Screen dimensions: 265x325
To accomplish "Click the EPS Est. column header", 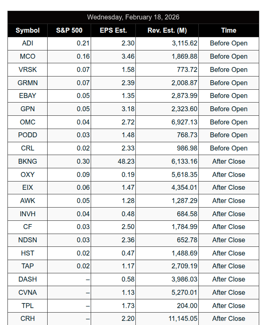I will [113, 30].
